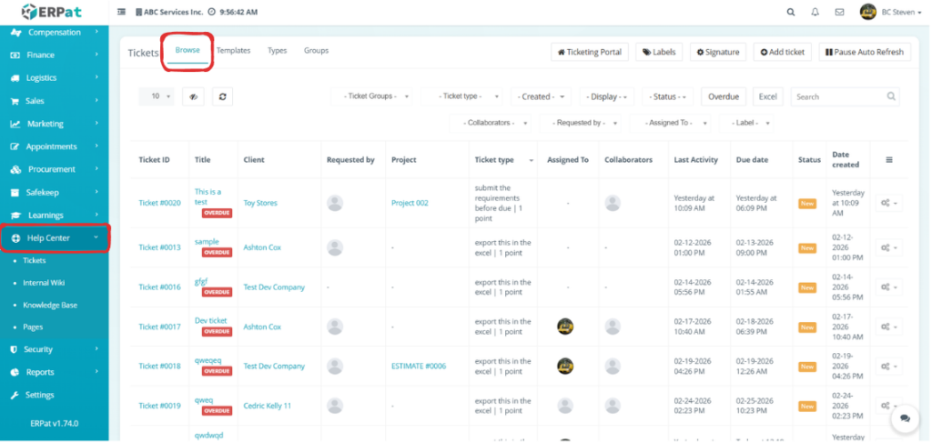Viewport: 932px width, 443px height.
Task: Open gear actions for Ticket #0020
Action: click(887, 203)
